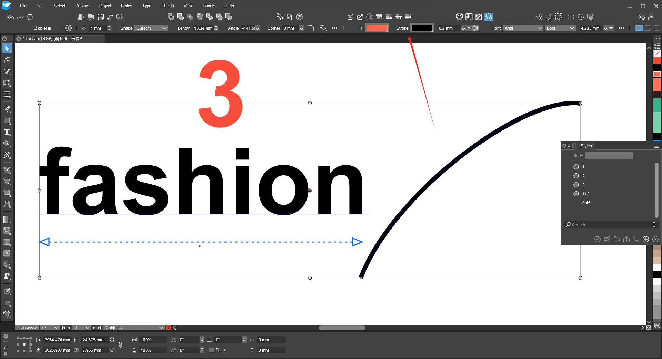Open the Panels menu
This screenshot has width=662, height=359.
click(209, 6)
